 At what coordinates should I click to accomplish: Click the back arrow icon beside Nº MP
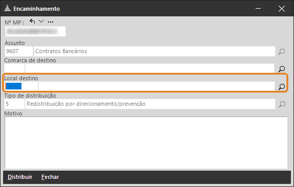click(32, 21)
